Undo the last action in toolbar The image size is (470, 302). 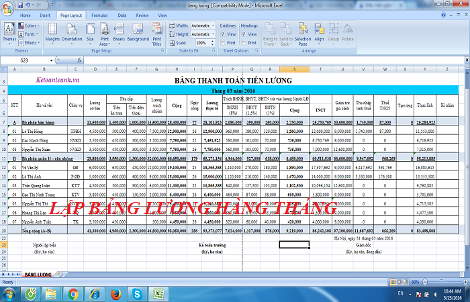point(28,5)
